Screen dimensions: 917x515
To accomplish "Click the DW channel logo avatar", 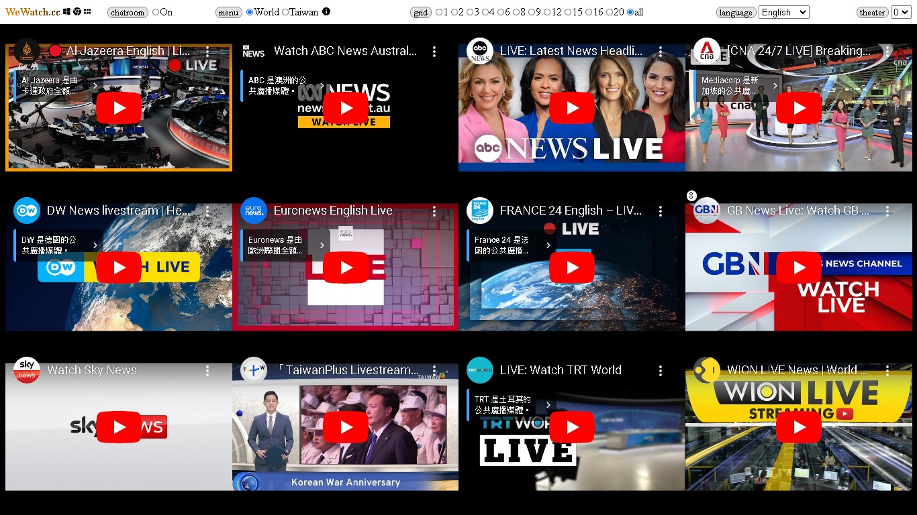I will (x=27, y=211).
